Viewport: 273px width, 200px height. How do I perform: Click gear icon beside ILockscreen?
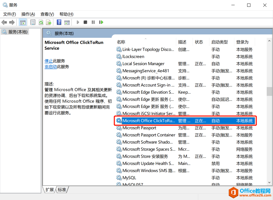[119, 57]
